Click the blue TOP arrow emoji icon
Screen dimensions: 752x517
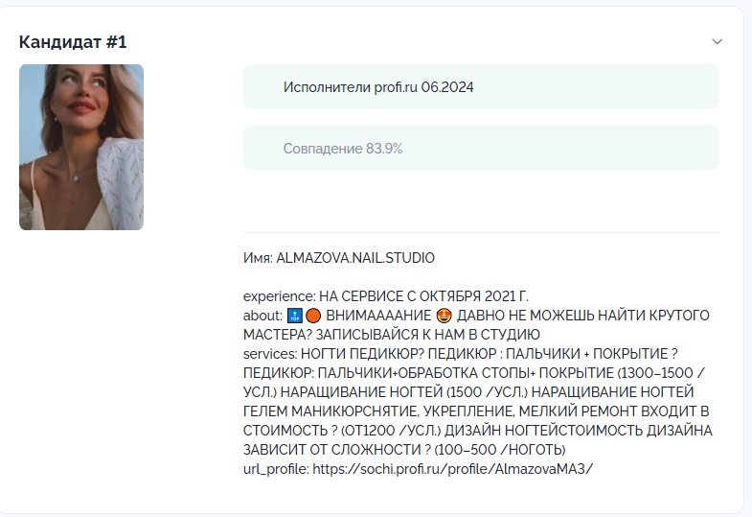coord(294,316)
